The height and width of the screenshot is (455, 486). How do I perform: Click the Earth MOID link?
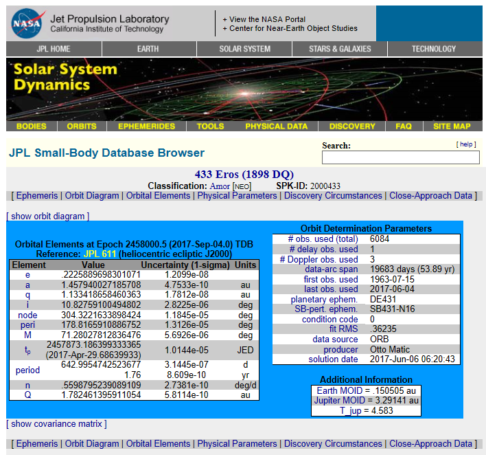pos(339,390)
